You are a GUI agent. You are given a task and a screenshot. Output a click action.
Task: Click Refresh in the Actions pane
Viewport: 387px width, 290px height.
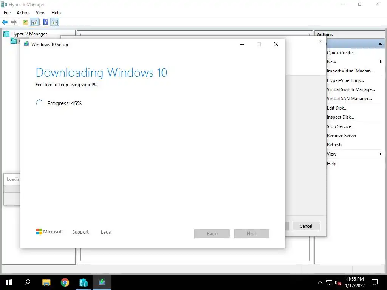[x=334, y=145]
